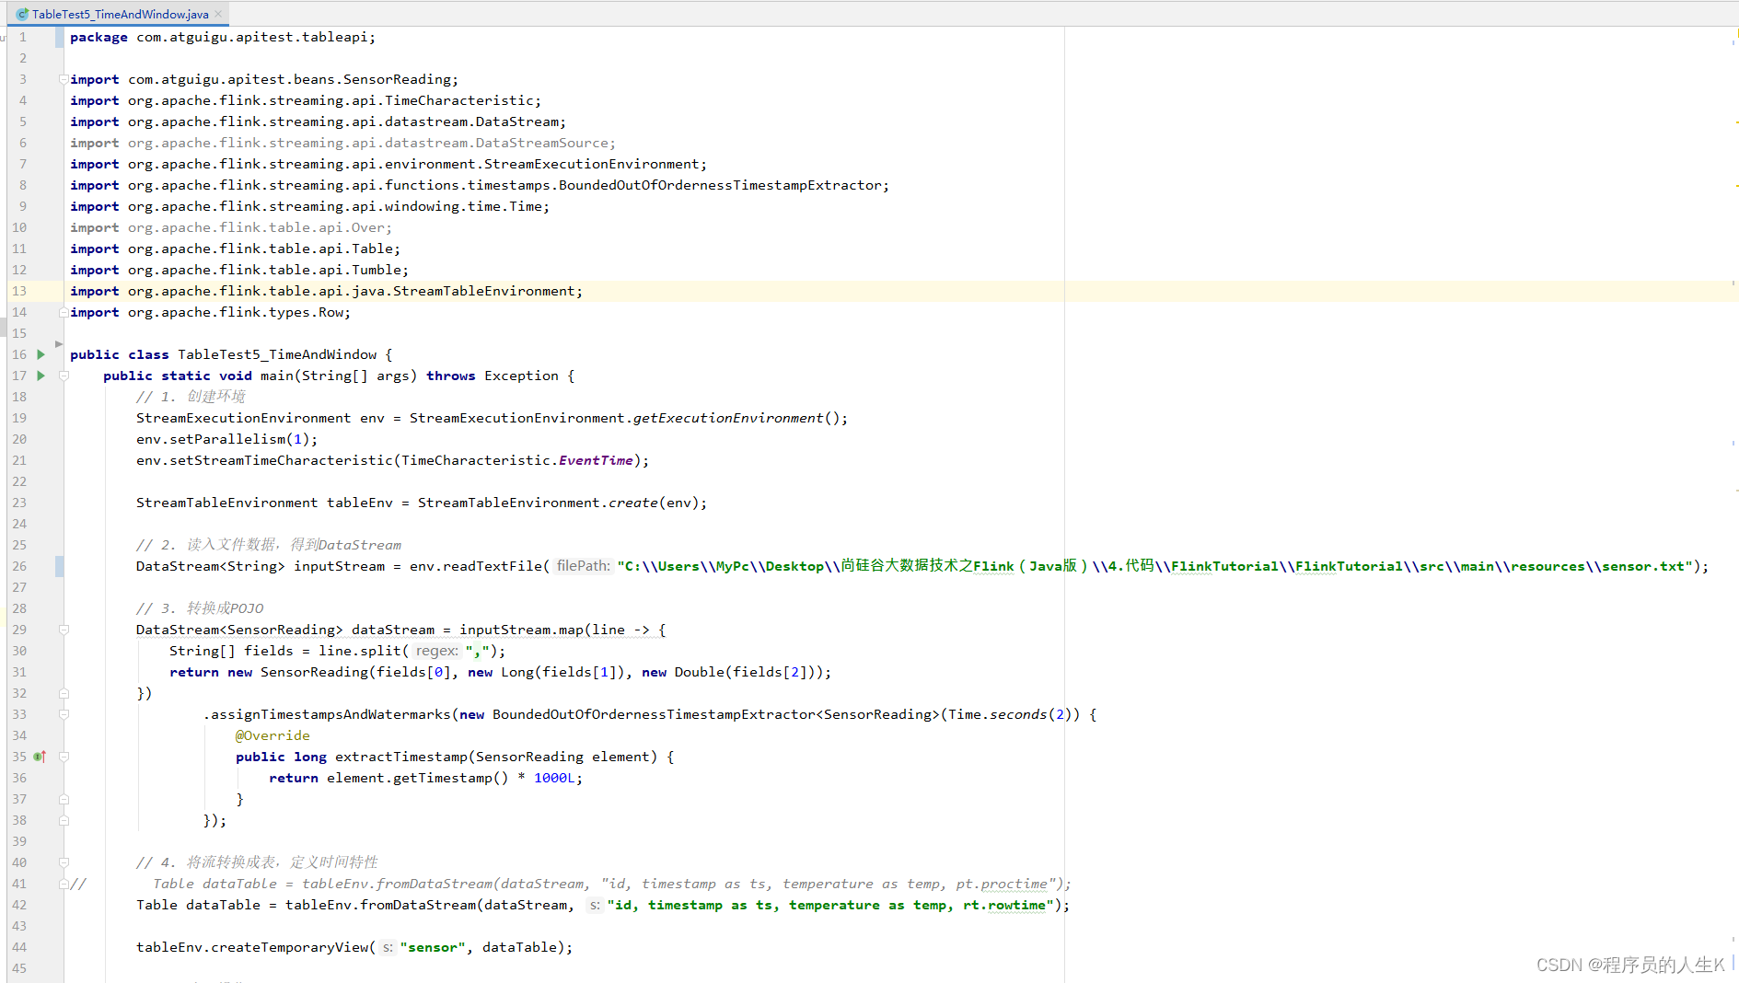
Task: Click the yellow inspection indicator at top right
Action: [1734, 36]
